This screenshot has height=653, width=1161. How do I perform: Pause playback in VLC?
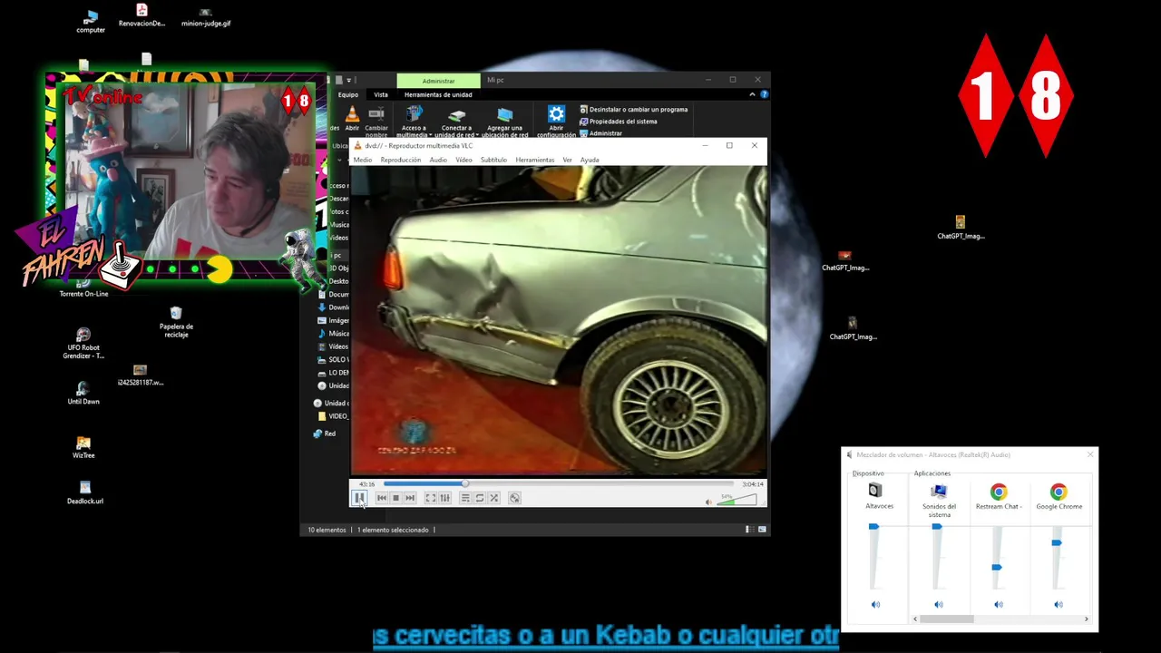pyautogui.click(x=359, y=498)
